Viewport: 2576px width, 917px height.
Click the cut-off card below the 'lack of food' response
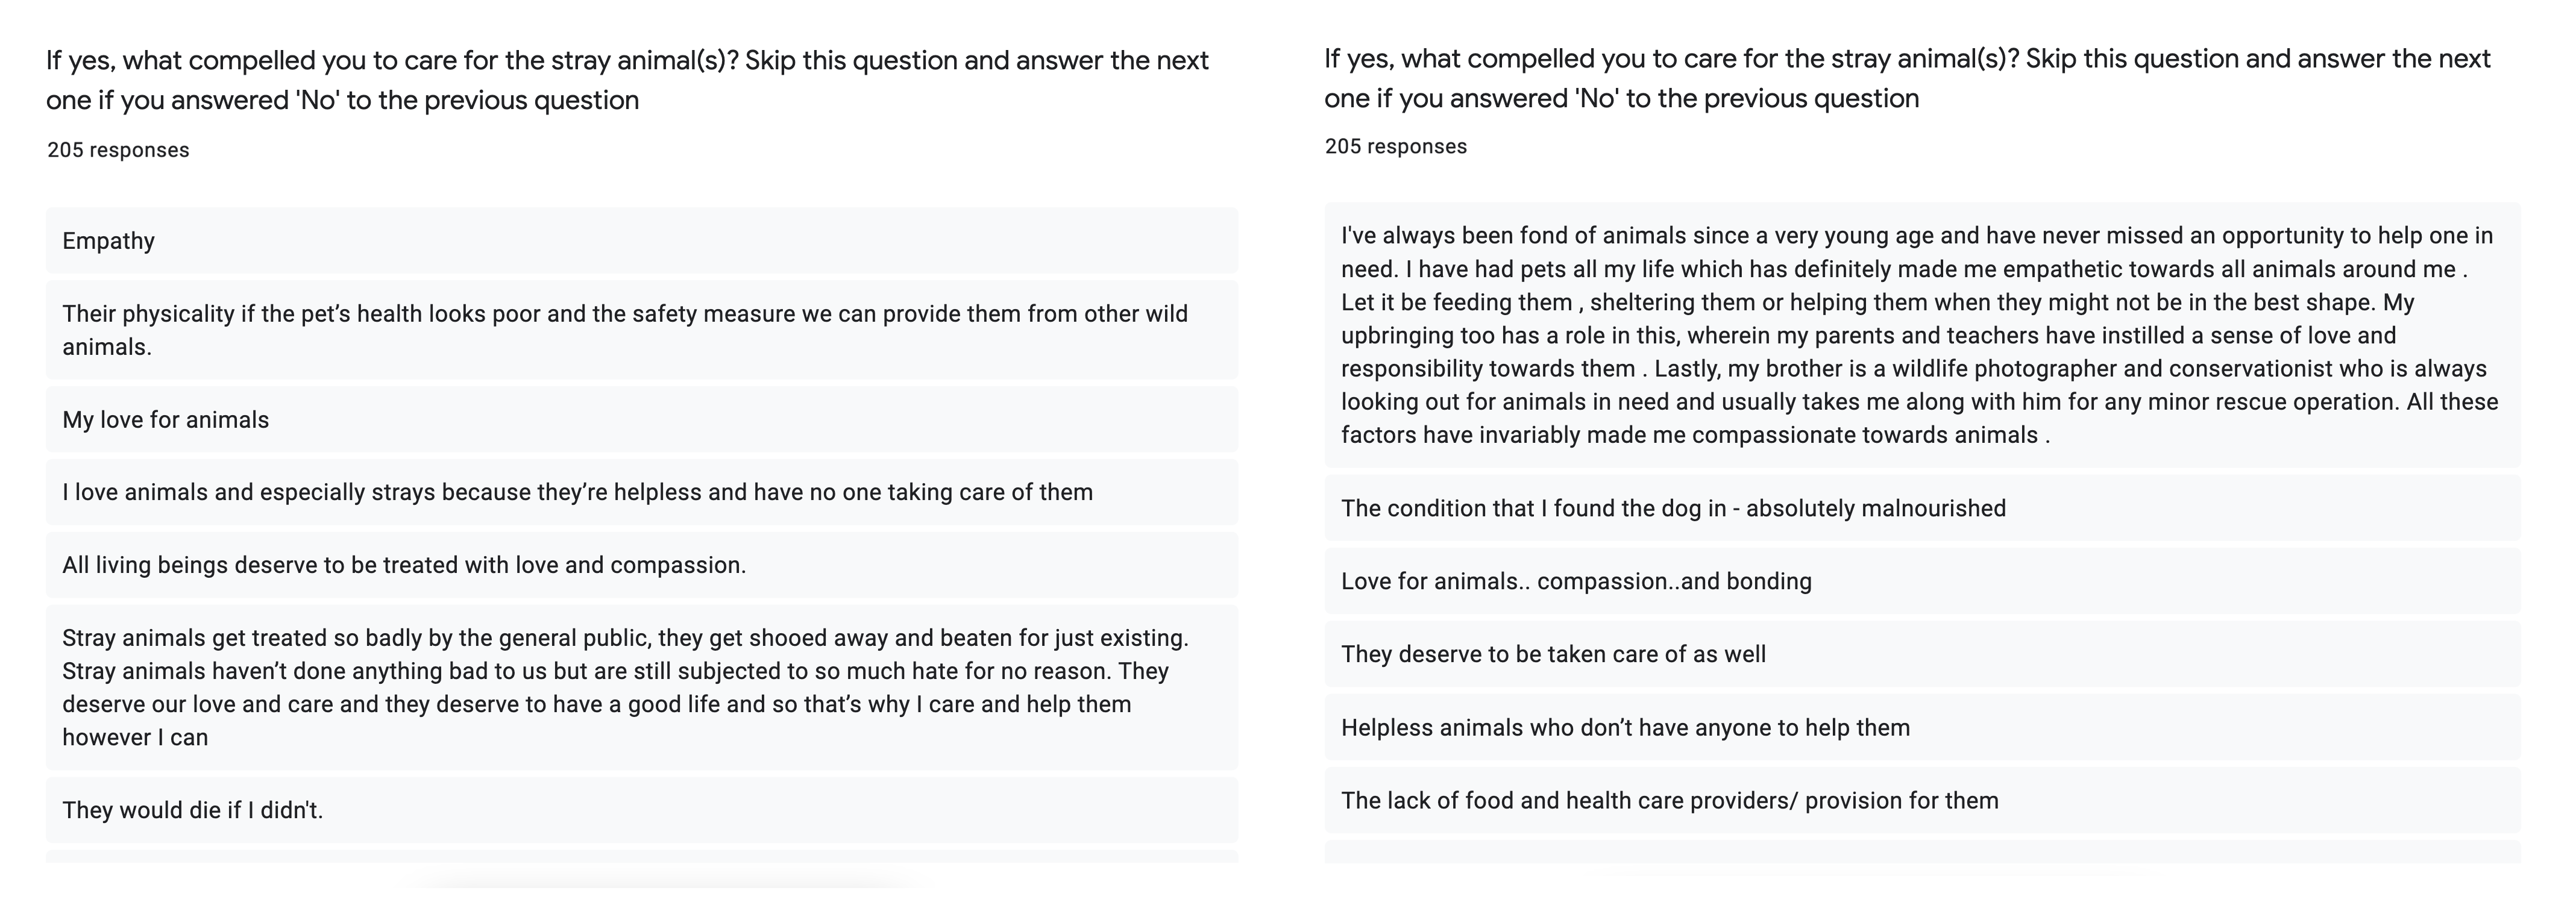pos(1921,852)
